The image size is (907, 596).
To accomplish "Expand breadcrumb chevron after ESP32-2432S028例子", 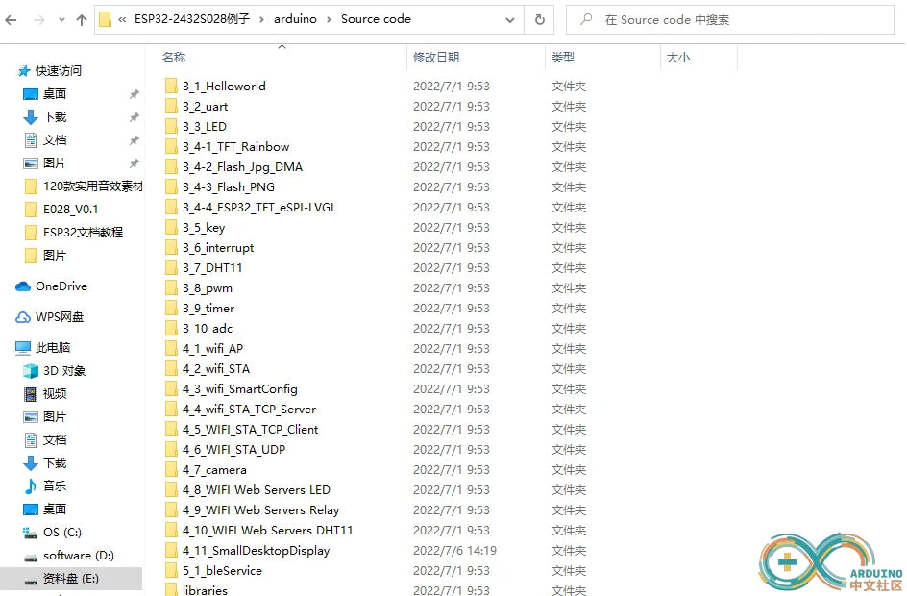I will point(261,19).
